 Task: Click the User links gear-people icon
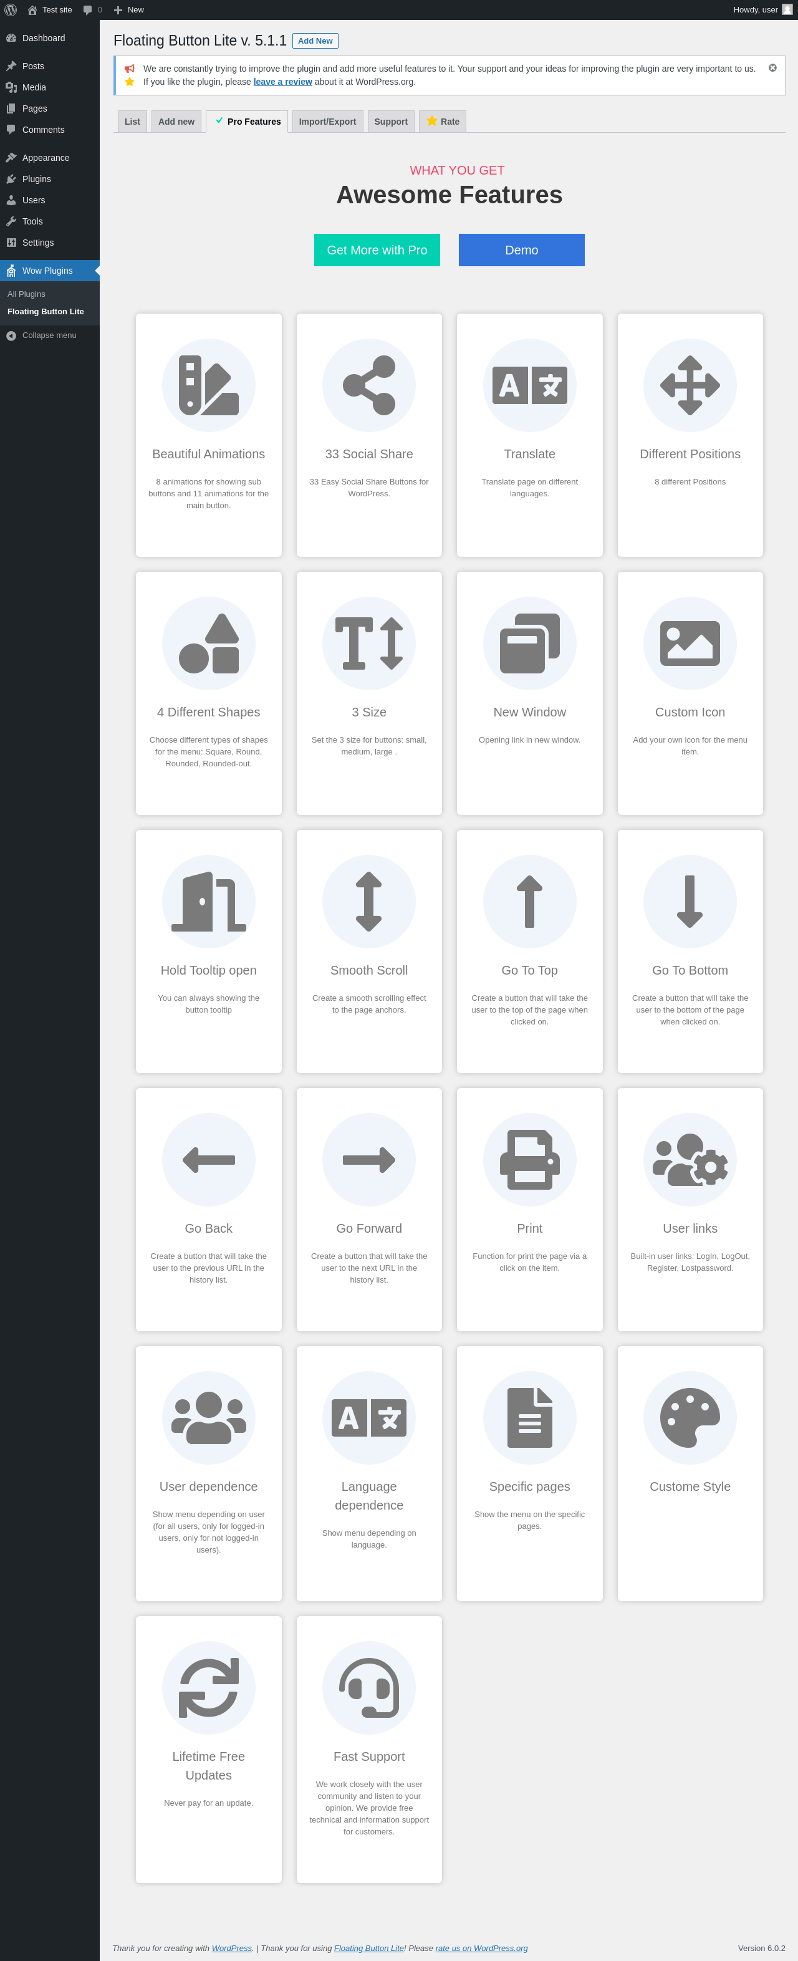(x=690, y=1159)
